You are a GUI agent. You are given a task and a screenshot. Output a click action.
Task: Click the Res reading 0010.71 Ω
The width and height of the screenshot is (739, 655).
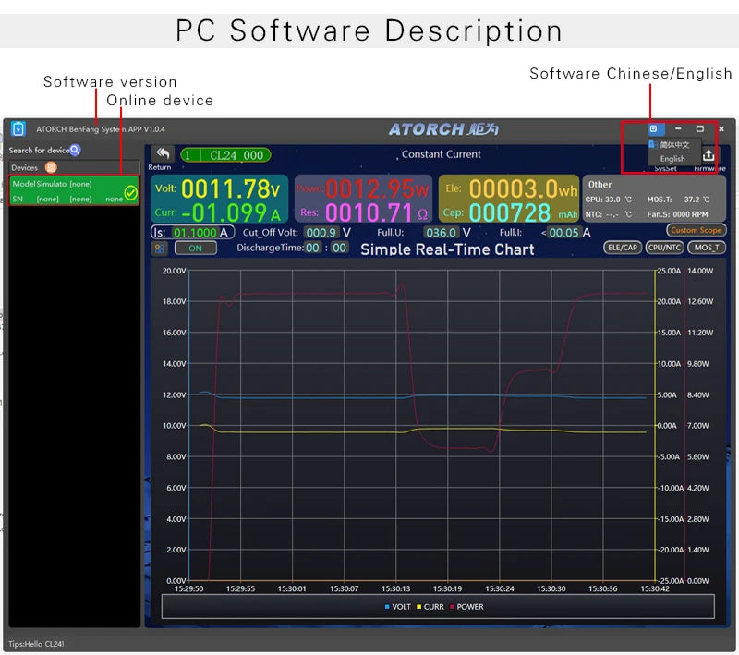click(x=377, y=212)
